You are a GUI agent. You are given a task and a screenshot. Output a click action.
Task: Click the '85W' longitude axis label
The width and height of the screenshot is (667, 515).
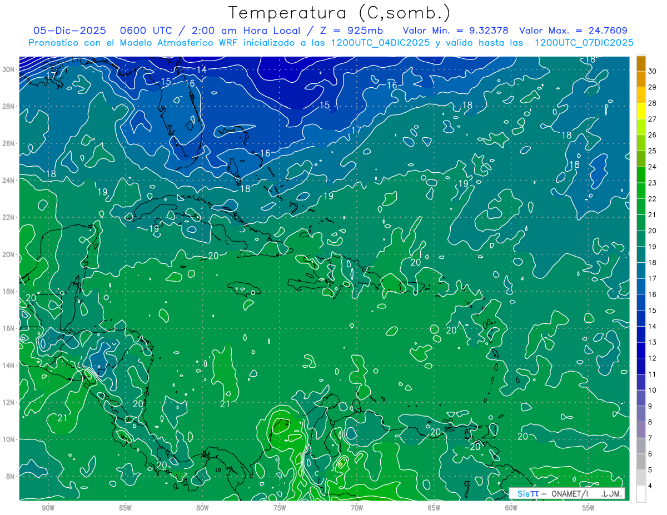tap(125, 508)
